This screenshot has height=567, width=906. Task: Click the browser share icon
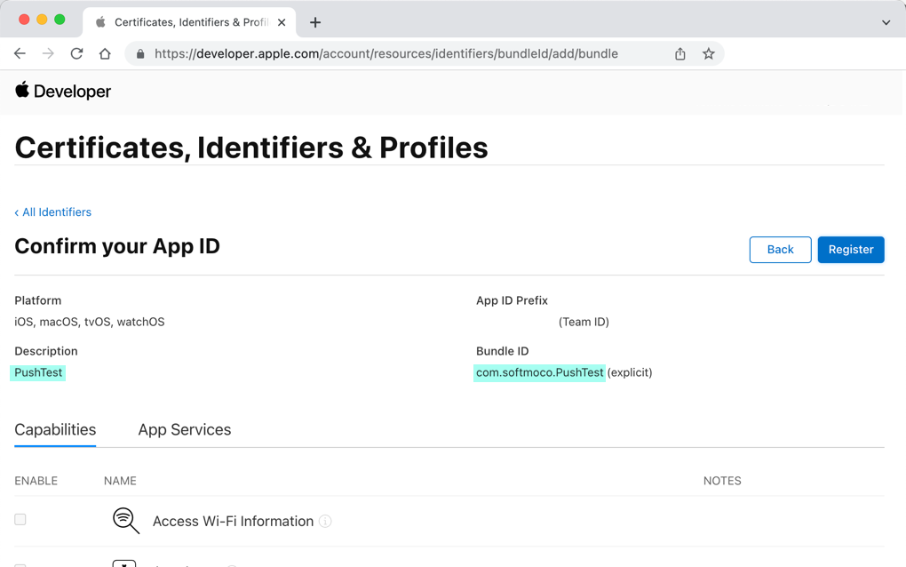tap(679, 54)
